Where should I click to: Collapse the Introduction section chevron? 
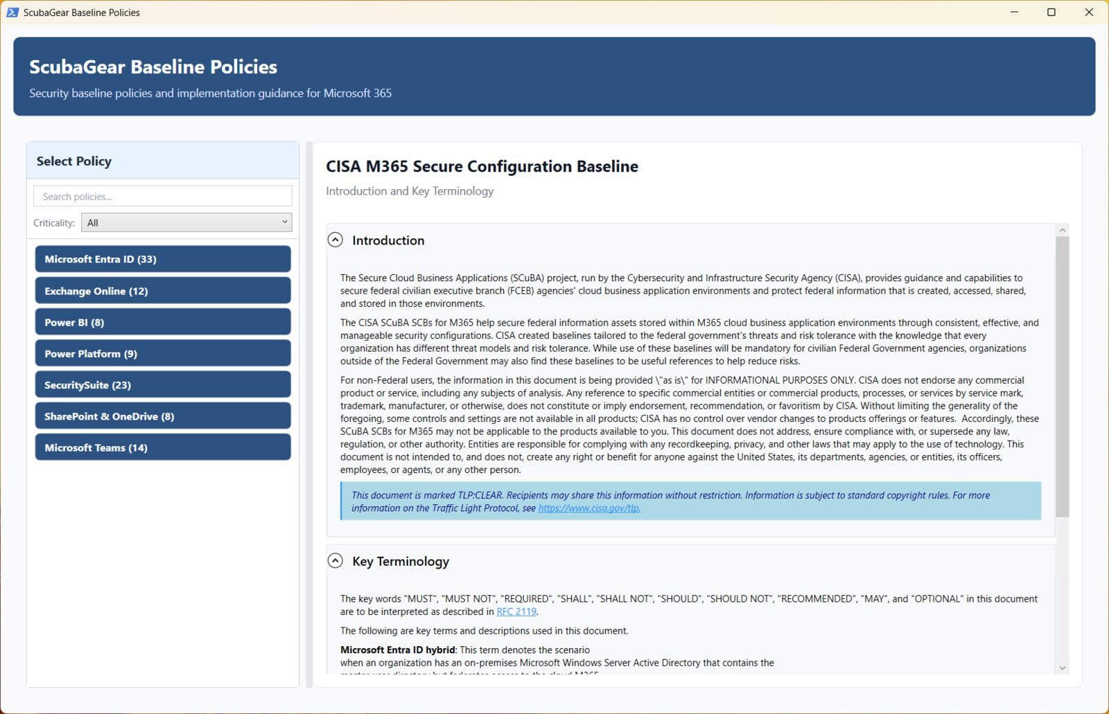(x=335, y=240)
